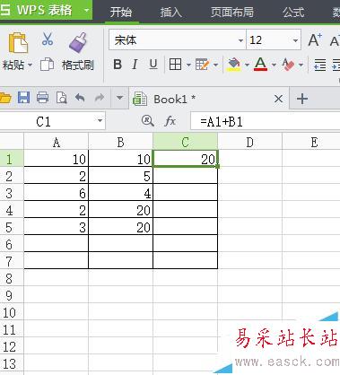Select cell A5 containing 3
340x375 pixels.
[57, 227]
